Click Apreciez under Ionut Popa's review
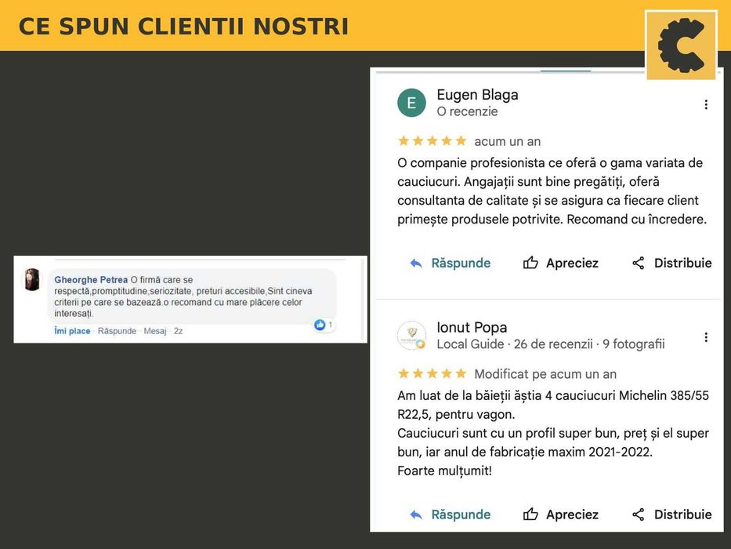Image resolution: width=731 pixels, height=549 pixels. (572, 514)
